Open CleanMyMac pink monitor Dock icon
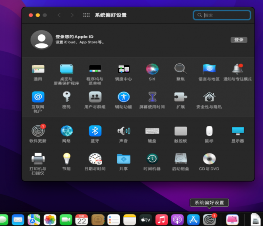Image resolution: width=263 pixels, height=226 pixels. 232,220
